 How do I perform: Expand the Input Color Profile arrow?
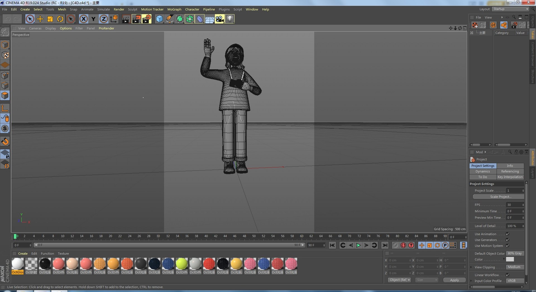click(471, 281)
